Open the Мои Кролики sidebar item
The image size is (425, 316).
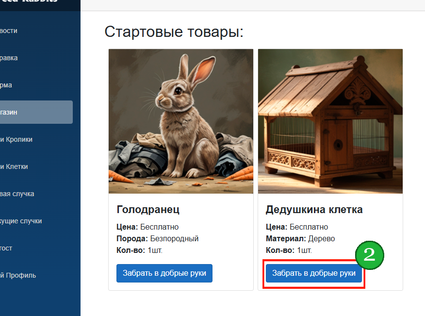pos(16,139)
